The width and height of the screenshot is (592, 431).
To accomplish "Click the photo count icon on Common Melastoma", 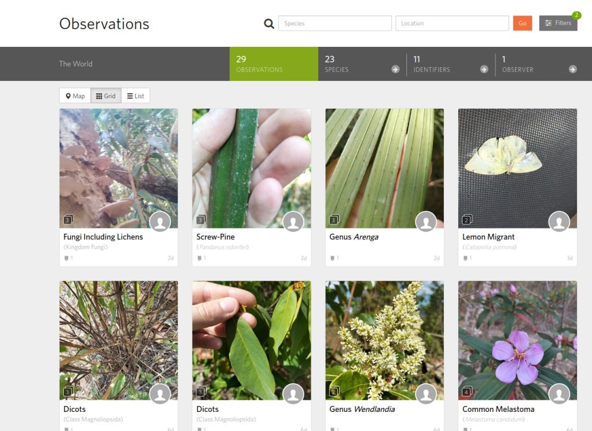I will point(467,392).
